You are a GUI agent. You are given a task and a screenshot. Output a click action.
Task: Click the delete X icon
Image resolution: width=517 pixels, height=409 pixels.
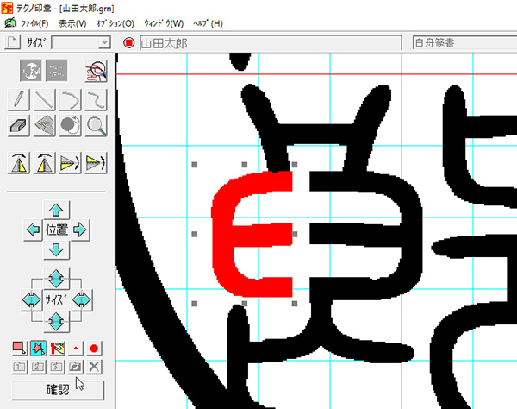coord(95,368)
